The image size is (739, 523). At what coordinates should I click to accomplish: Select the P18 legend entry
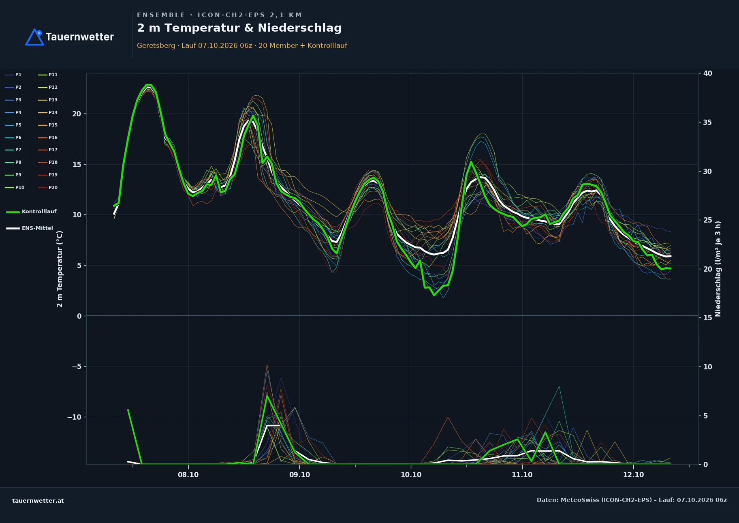(x=48, y=162)
